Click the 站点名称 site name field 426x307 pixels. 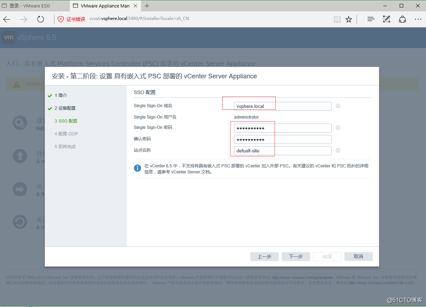[282, 151]
